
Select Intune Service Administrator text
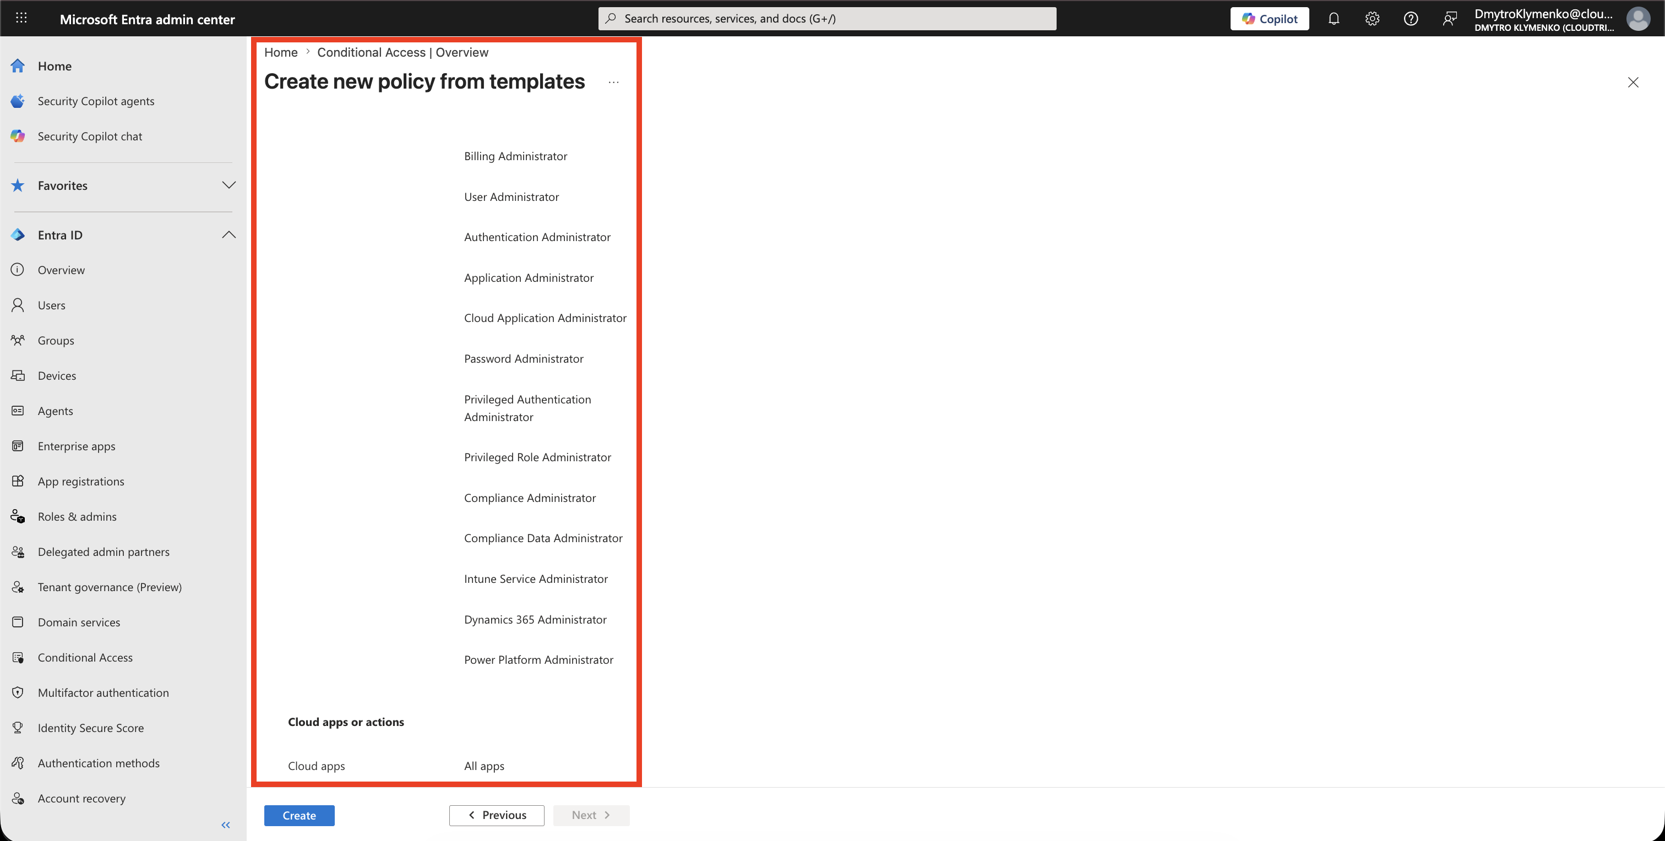click(x=536, y=579)
